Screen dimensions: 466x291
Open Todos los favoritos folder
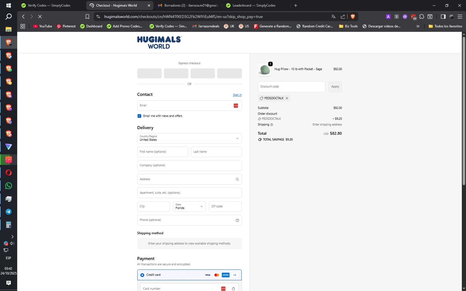coord(445,26)
